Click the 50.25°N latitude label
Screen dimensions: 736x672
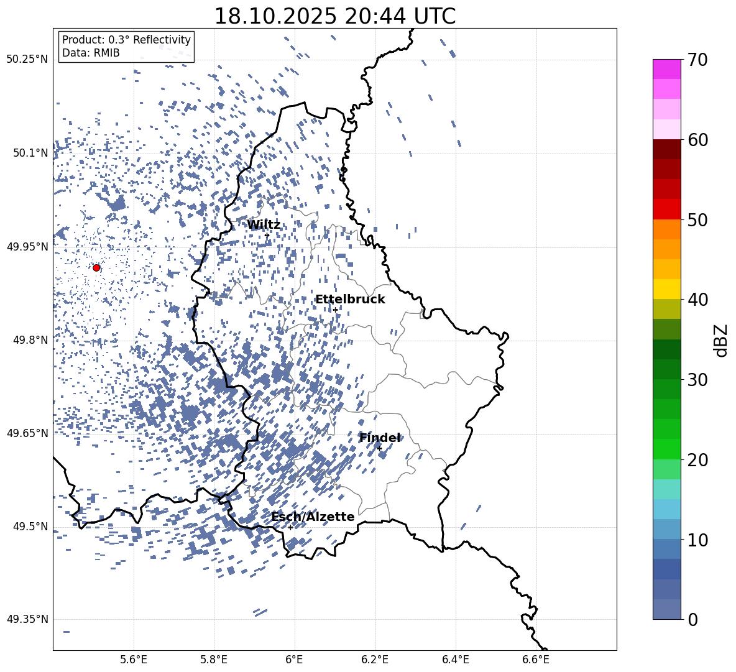[x=27, y=60]
